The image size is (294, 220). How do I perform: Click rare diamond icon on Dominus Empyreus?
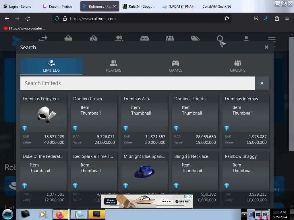[25, 128]
